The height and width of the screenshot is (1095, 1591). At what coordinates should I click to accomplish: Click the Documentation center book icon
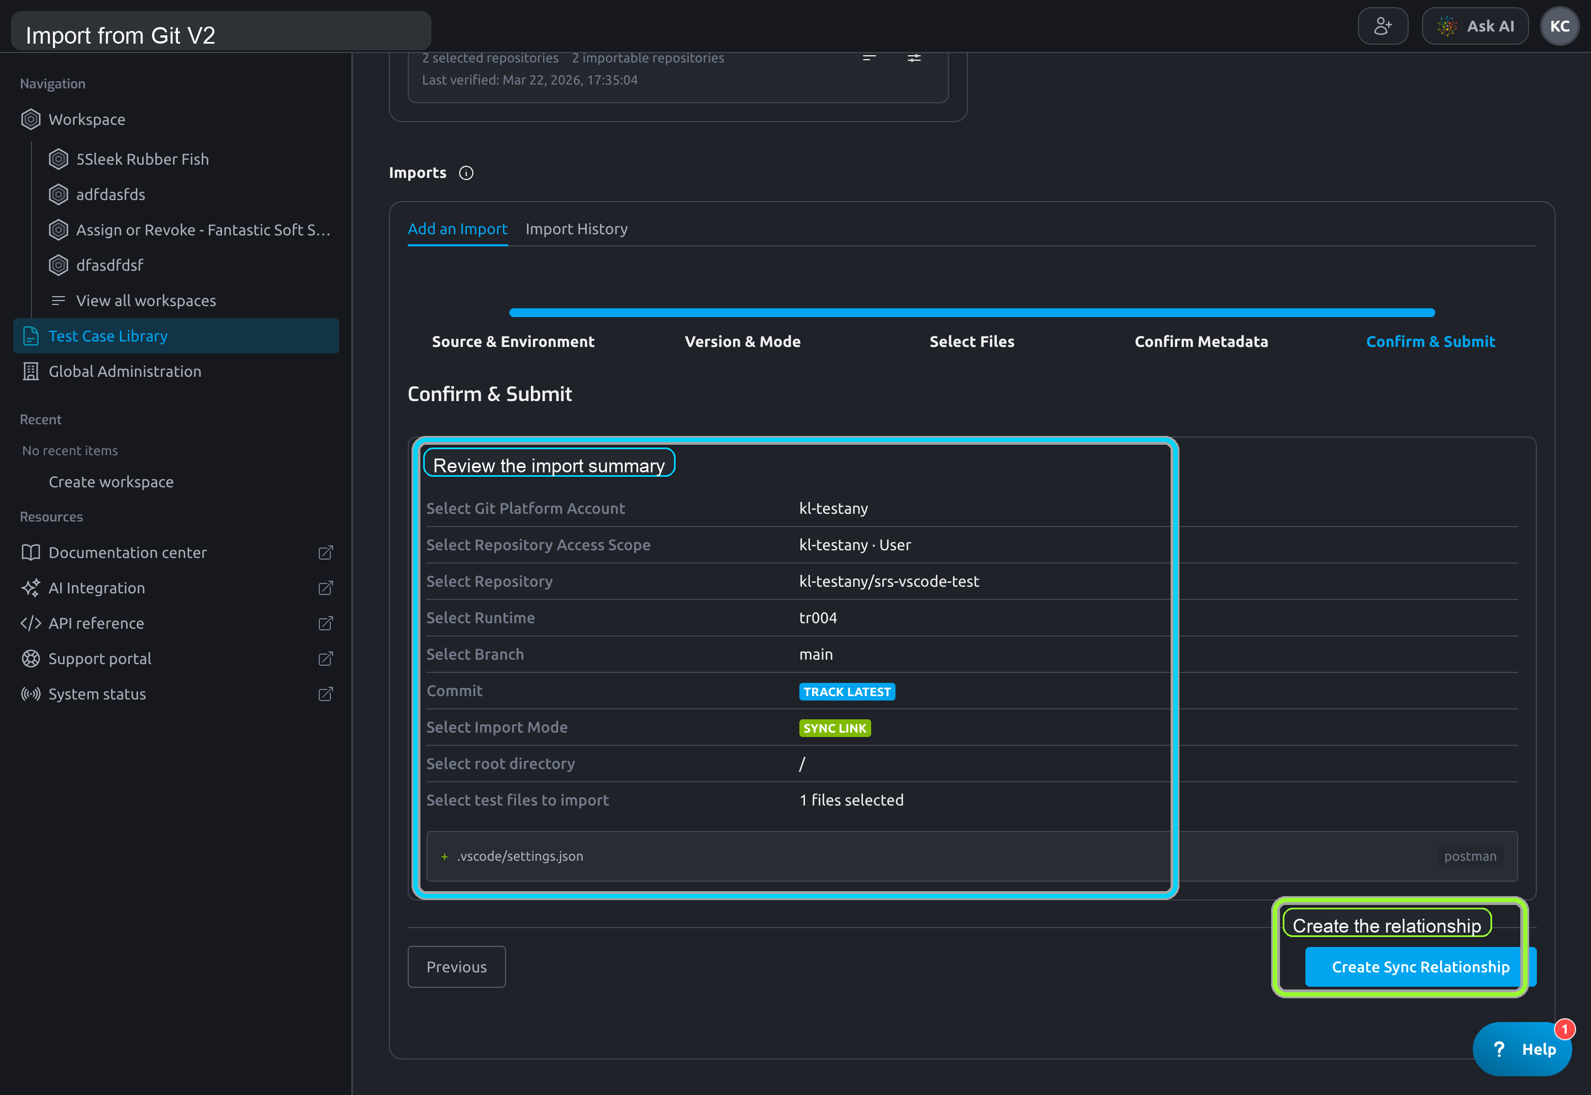[x=31, y=552]
